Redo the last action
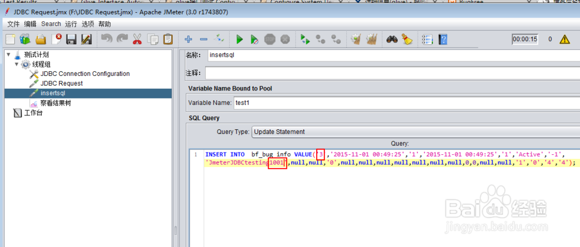The height and width of the screenshot is (247, 580). 122,39
